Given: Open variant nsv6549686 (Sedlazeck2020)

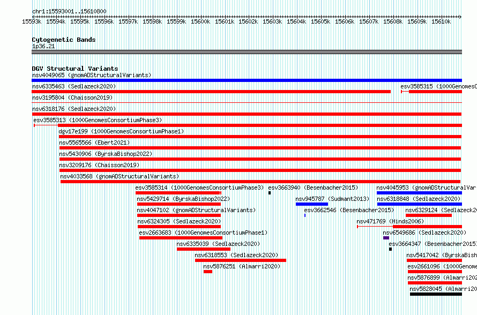Looking at the screenshot, I should (424, 232).
